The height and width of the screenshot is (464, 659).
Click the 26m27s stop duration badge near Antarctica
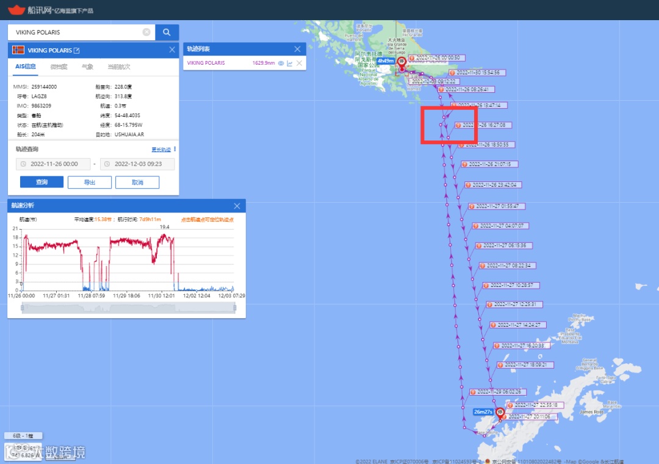click(x=483, y=412)
